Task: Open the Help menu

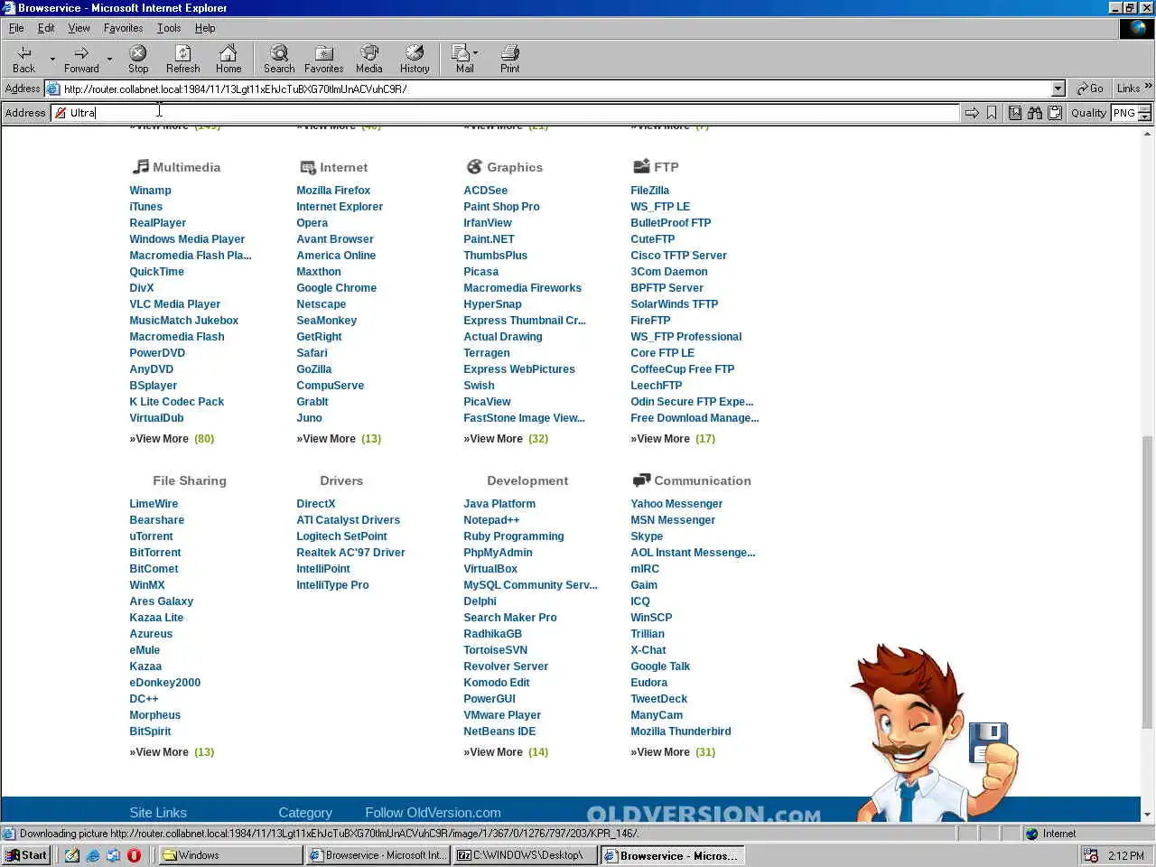Action: pyautogui.click(x=205, y=28)
